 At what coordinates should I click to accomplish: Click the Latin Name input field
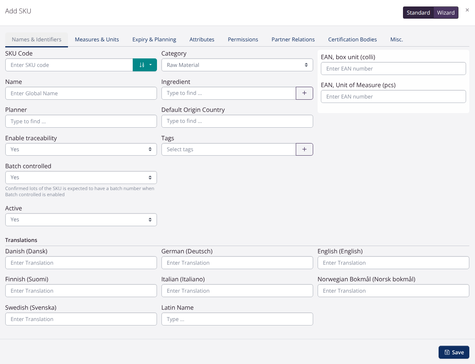[237, 319]
